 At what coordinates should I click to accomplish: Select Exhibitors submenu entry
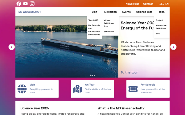tap(109, 32)
